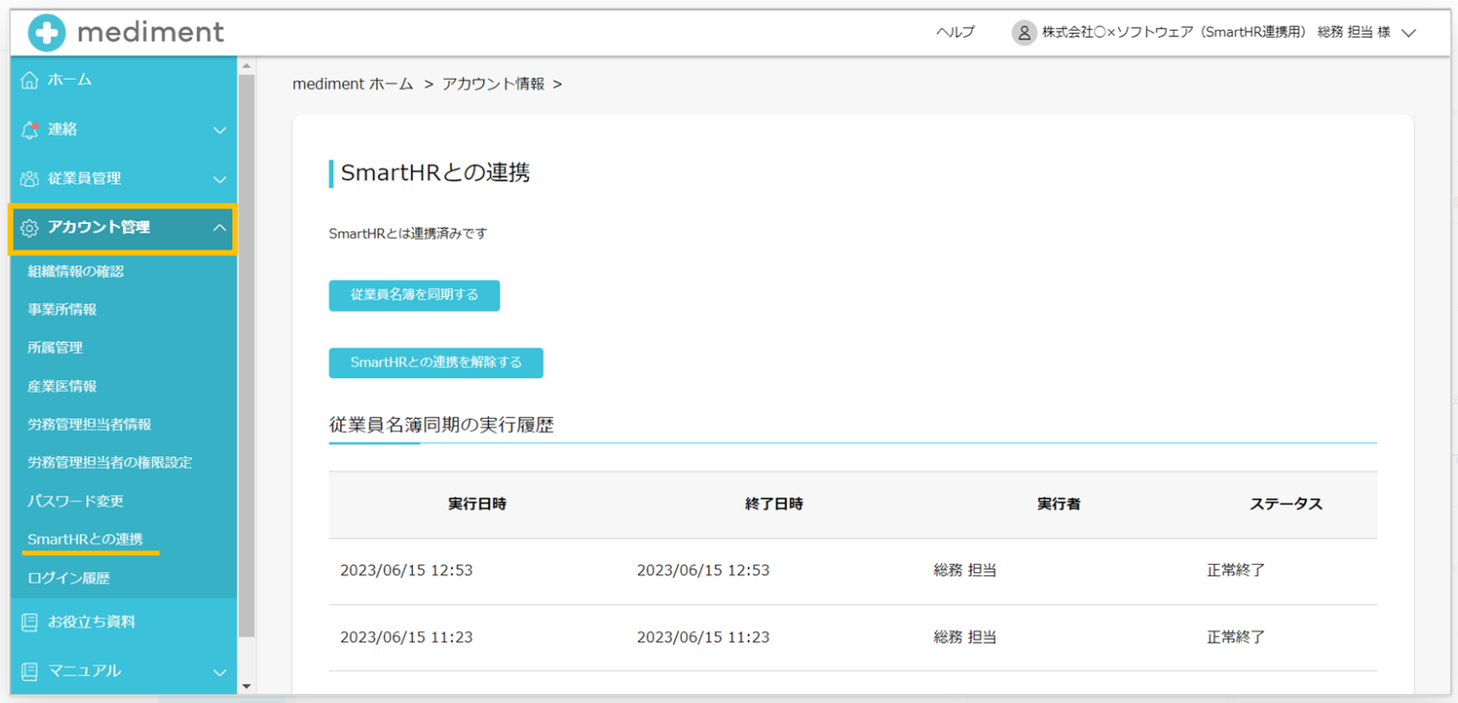Screen dimensions: 1458x703
Task: Click SmartHRとの連携を解除する button
Action: pos(436,363)
